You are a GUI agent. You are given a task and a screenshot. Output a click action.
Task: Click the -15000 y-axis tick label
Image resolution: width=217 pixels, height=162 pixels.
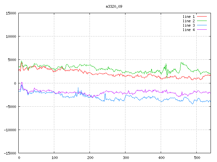pos(9,153)
